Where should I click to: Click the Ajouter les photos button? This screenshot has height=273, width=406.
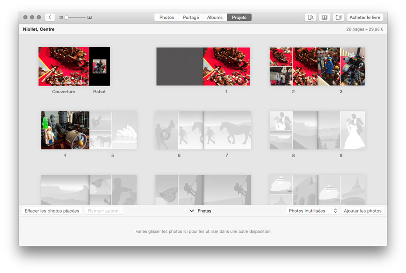(x=363, y=211)
